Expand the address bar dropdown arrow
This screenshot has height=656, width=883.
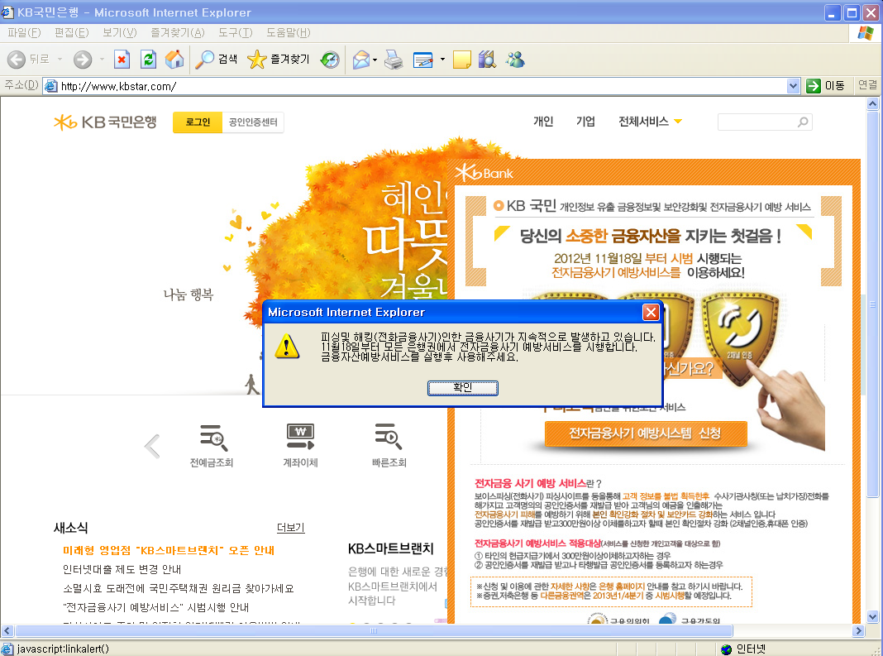(793, 86)
